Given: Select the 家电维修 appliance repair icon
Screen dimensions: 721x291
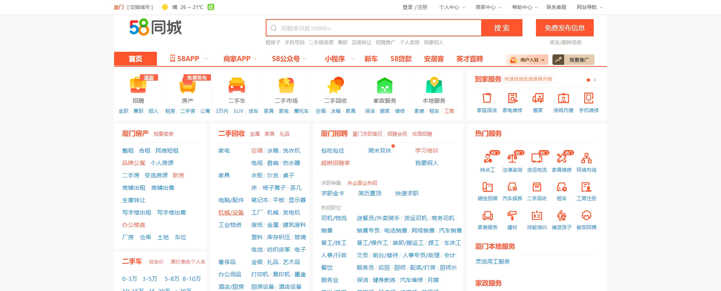Looking at the screenshot, I should pyautogui.click(x=513, y=98).
